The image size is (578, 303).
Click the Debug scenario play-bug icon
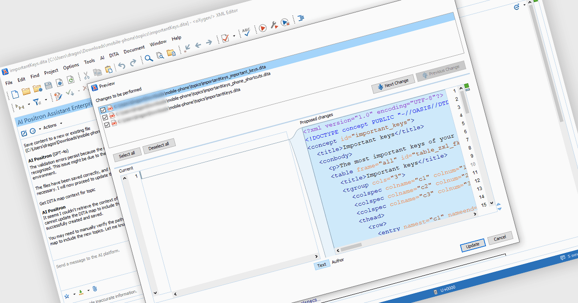click(x=285, y=22)
